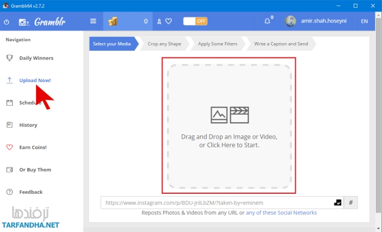The image size is (382, 232).
Task: Click the person icon beside the heart
Action: pos(159,22)
